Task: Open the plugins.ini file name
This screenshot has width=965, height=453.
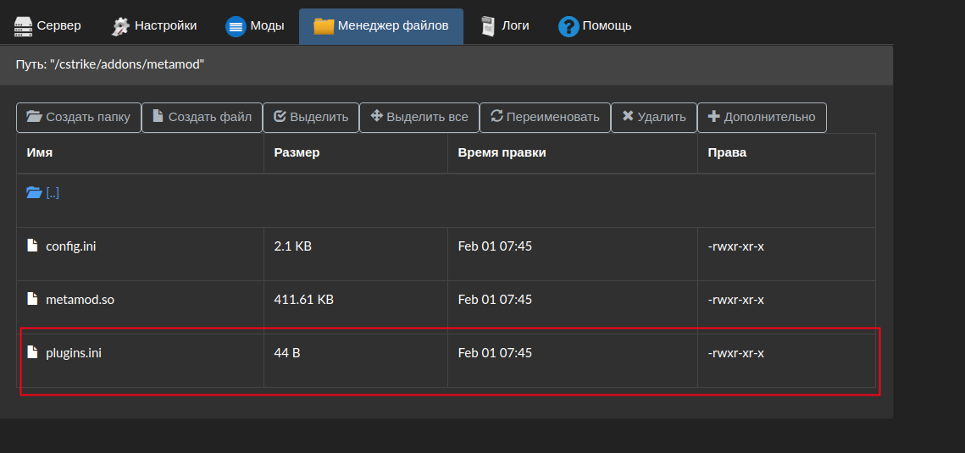Action: (74, 353)
